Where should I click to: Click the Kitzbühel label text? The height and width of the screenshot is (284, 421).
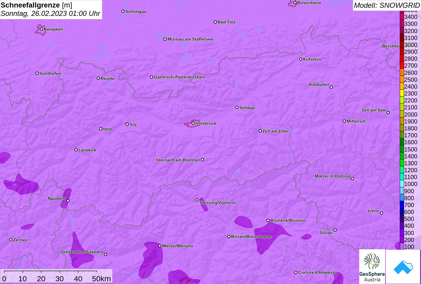(319, 84)
